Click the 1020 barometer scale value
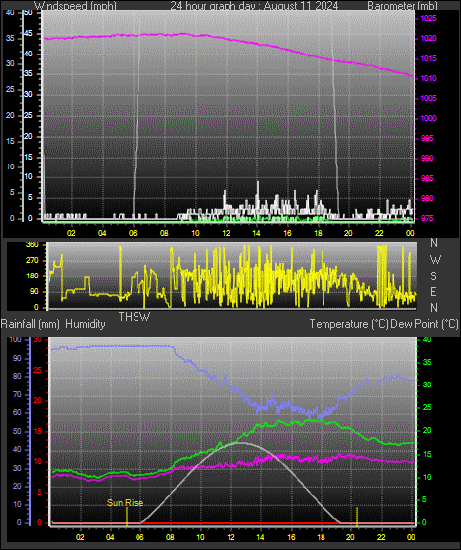This screenshot has width=461, height=550. tap(428, 39)
